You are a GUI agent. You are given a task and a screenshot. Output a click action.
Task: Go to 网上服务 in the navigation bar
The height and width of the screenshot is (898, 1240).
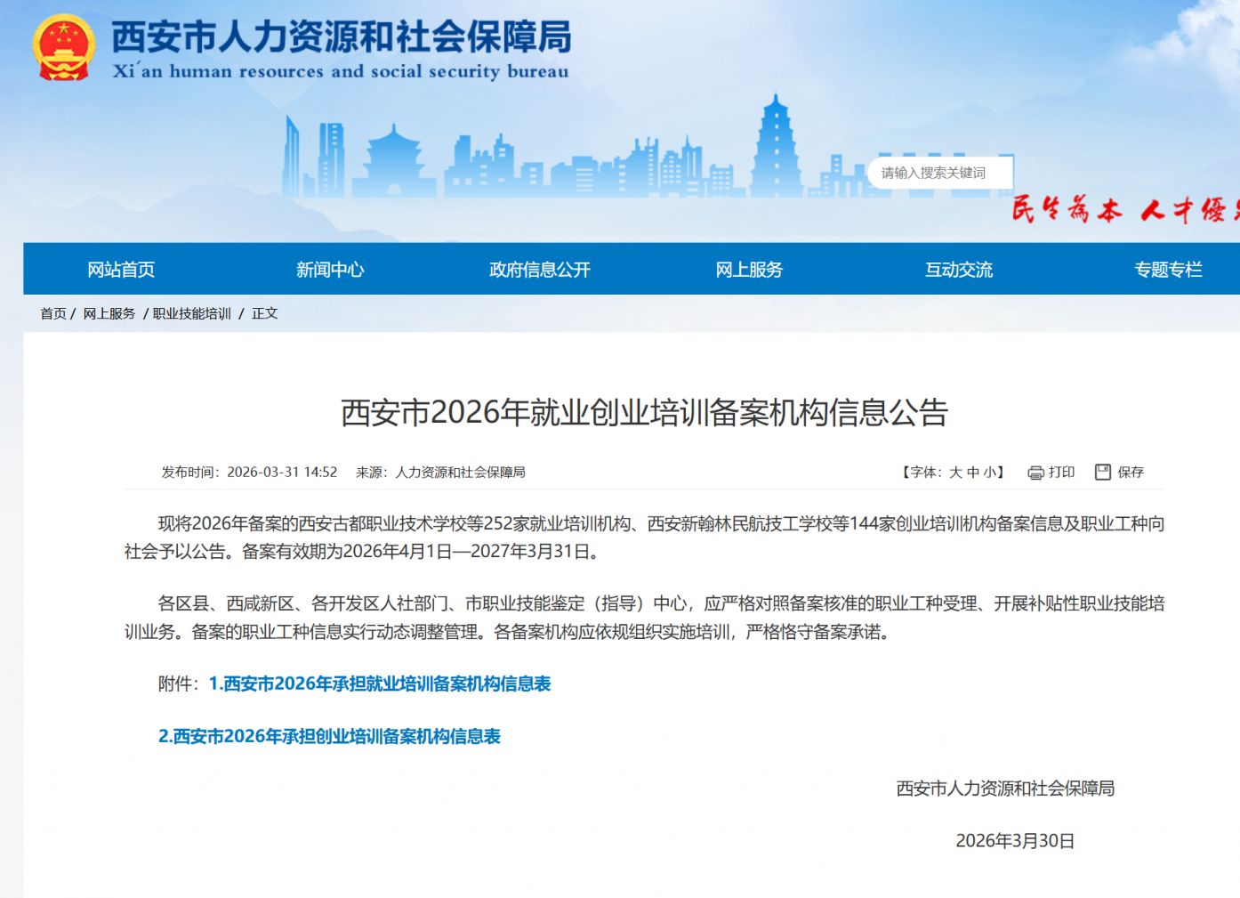click(x=749, y=270)
